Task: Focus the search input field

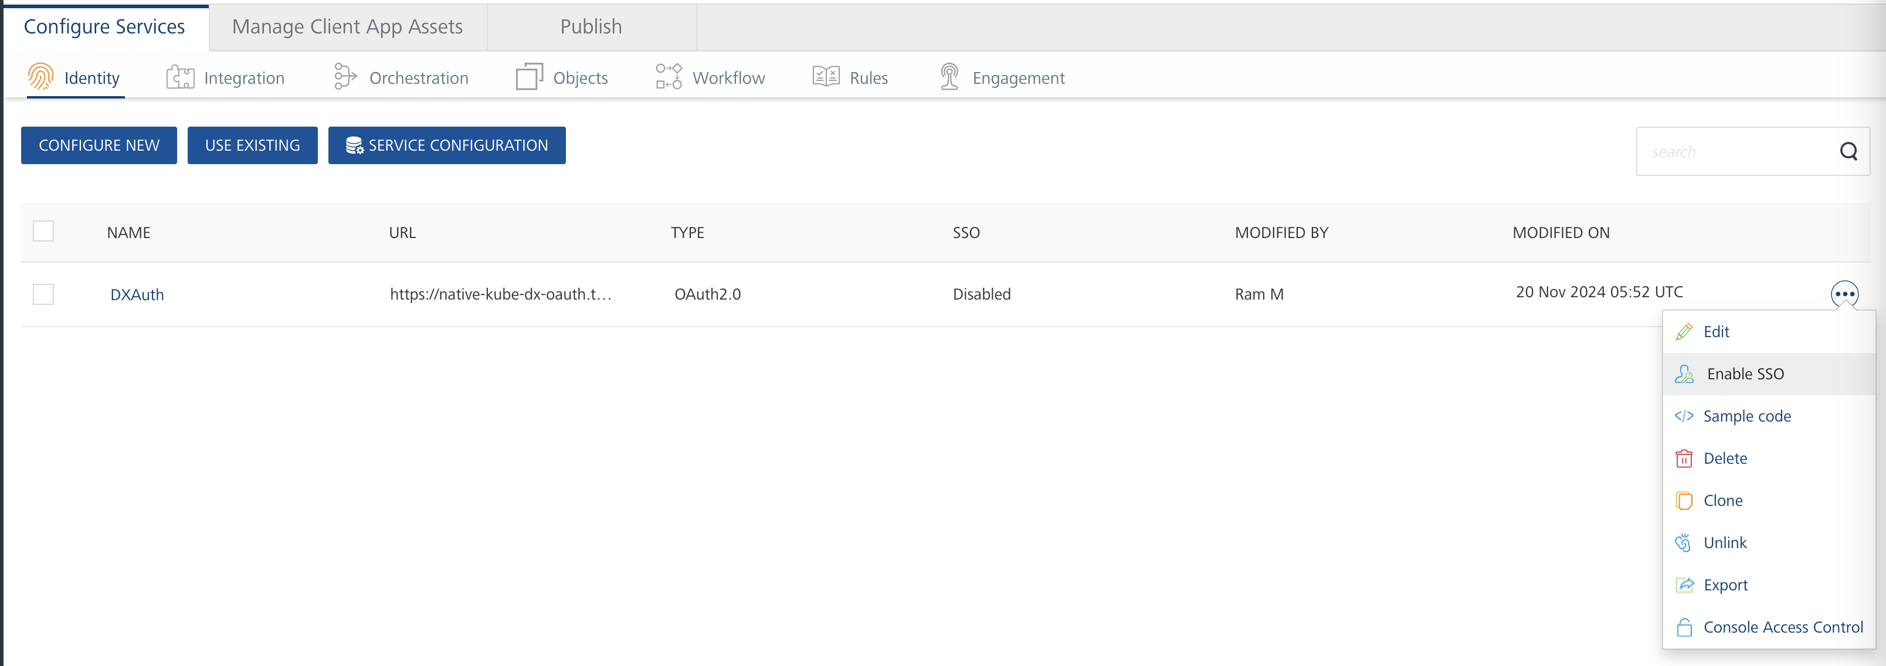Action: [x=1735, y=151]
